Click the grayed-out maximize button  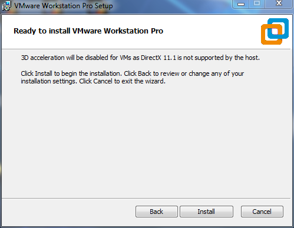[x=257, y=4]
